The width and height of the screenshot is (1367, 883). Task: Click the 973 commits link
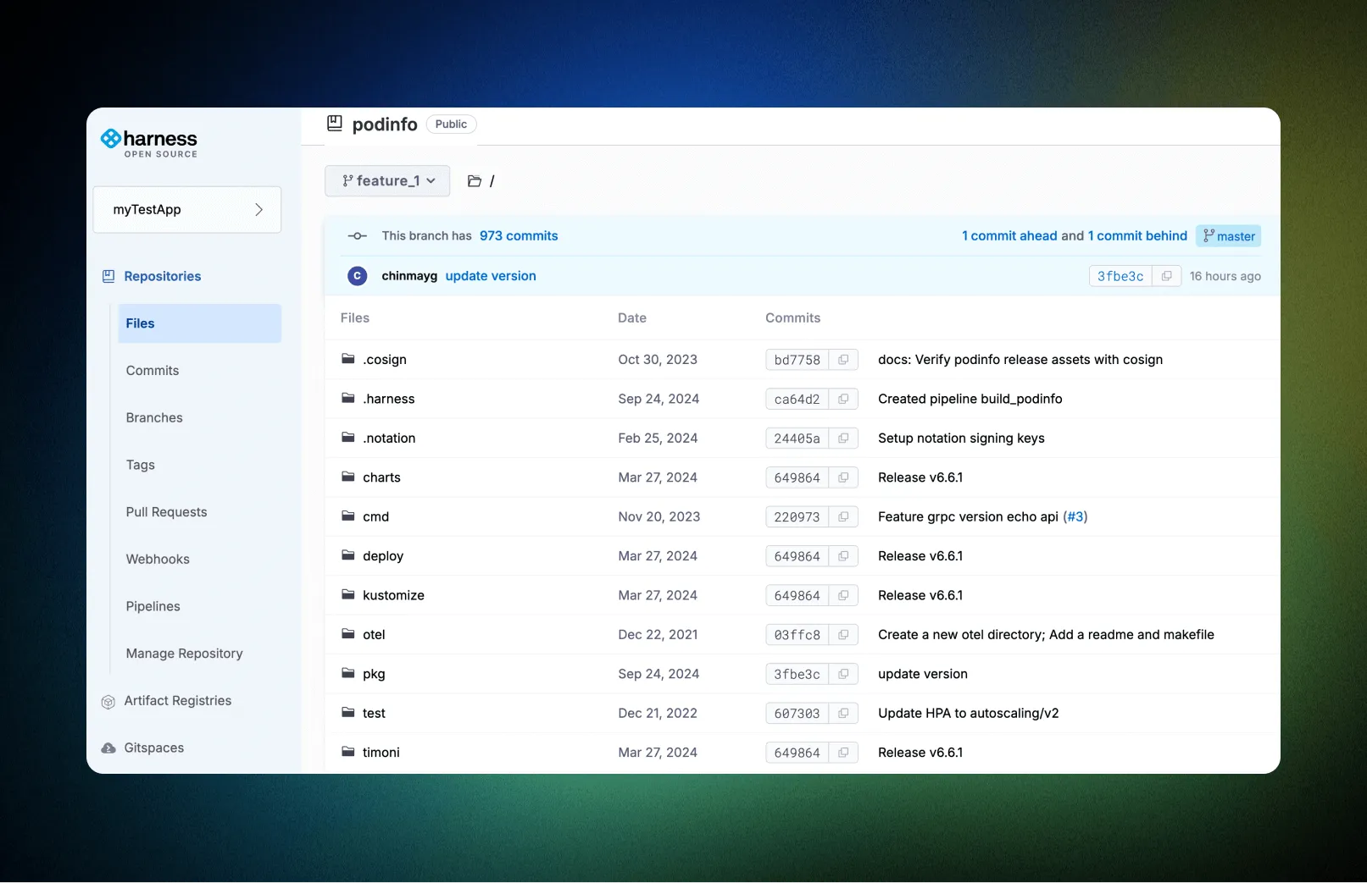click(519, 236)
